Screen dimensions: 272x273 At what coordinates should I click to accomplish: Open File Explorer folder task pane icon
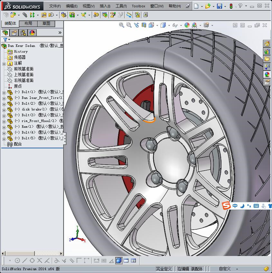(x=267, y=59)
